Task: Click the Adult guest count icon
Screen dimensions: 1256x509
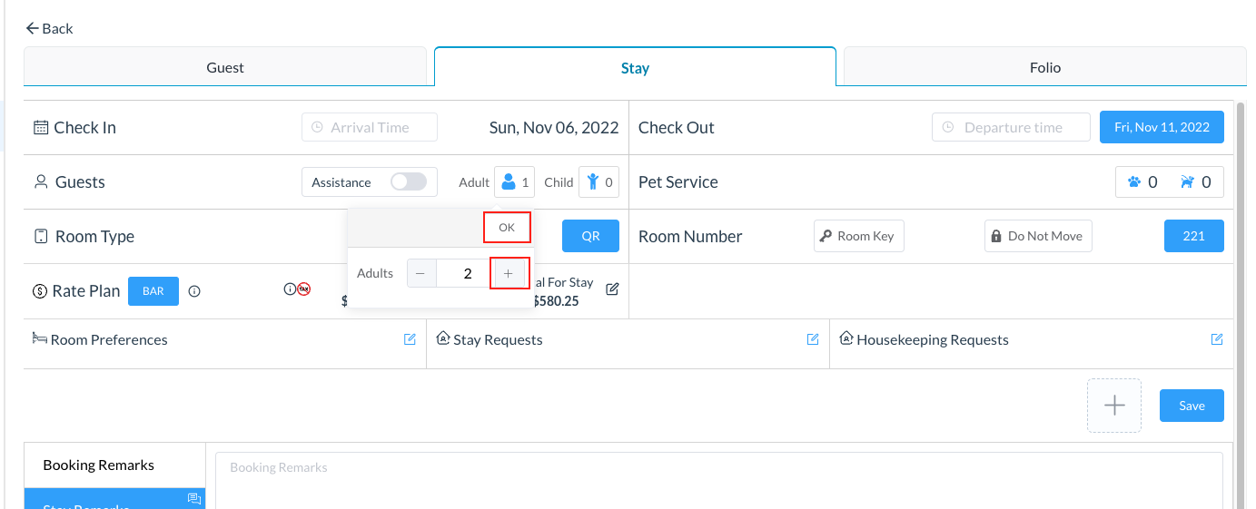Action: (509, 182)
